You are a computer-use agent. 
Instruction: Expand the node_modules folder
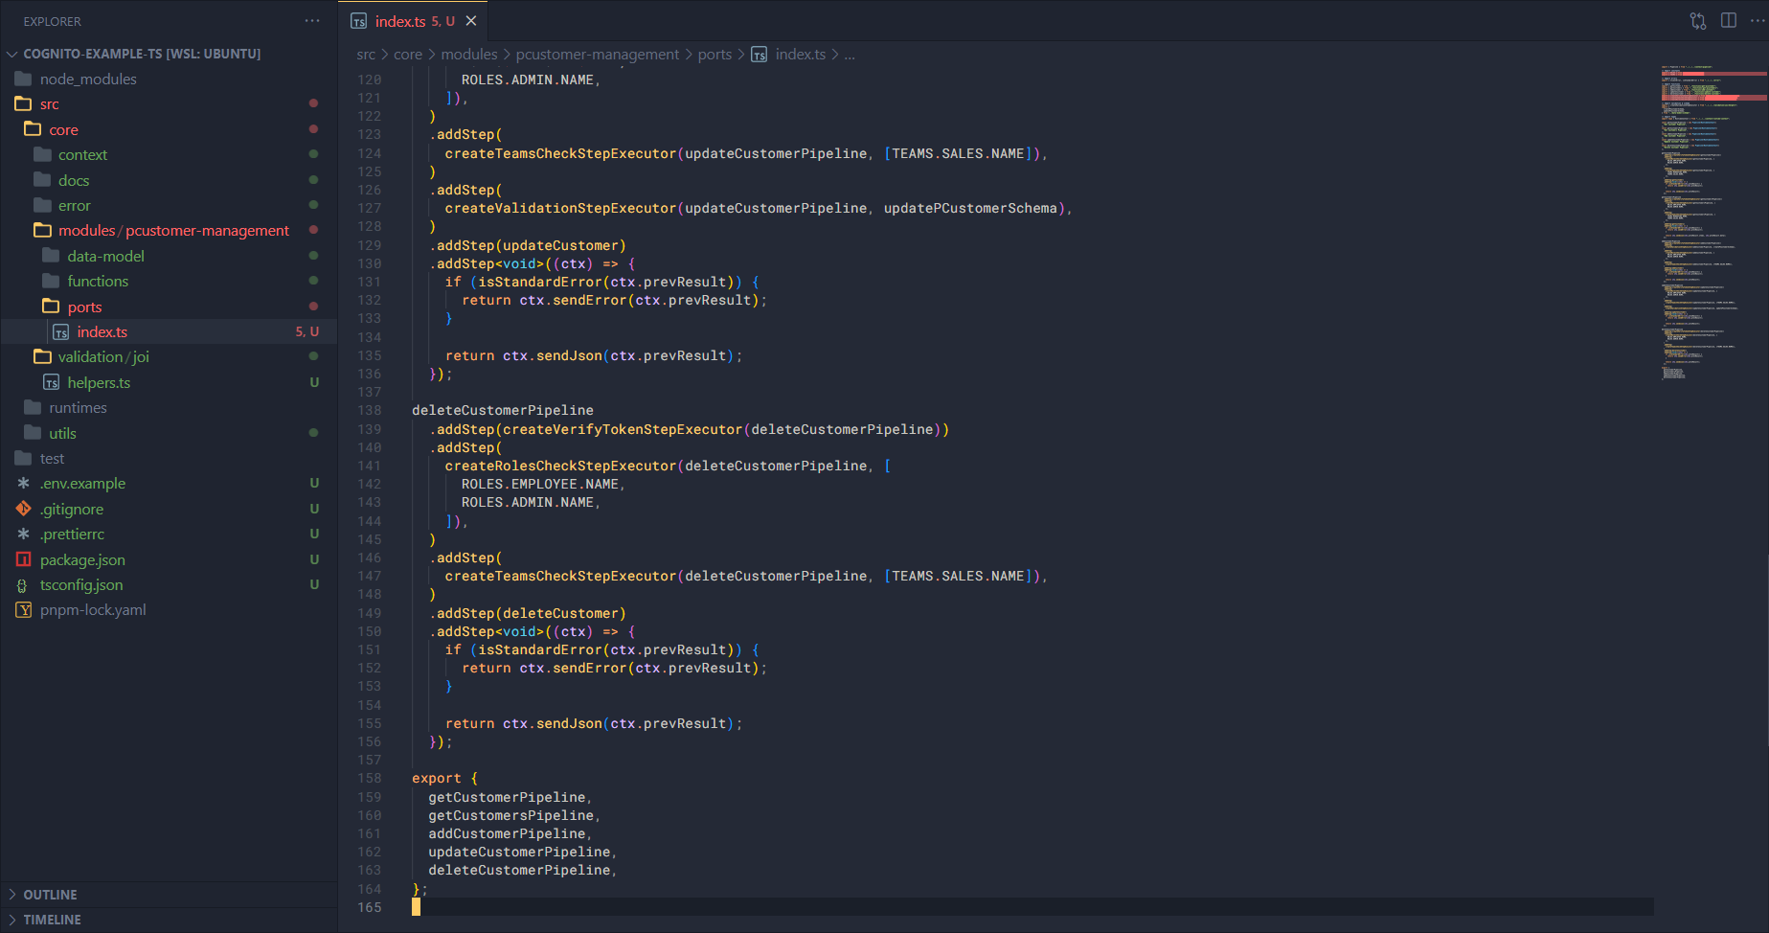87,80
